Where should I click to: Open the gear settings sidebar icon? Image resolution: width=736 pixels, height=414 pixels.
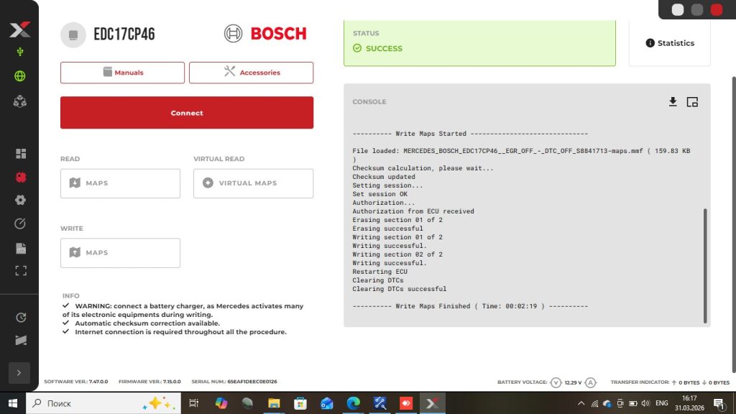[x=20, y=200]
